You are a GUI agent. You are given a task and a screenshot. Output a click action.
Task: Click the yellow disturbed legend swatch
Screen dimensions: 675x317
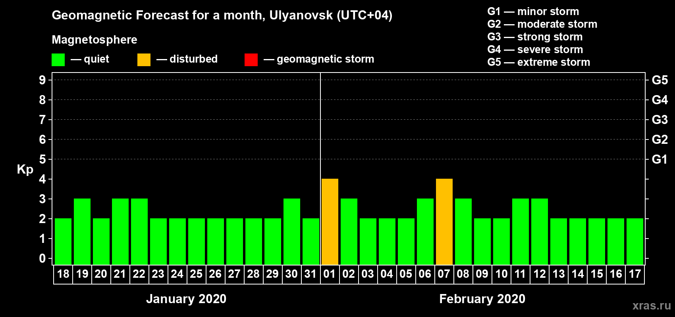(x=144, y=60)
